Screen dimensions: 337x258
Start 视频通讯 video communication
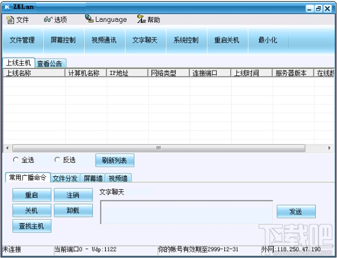(104, 40)
